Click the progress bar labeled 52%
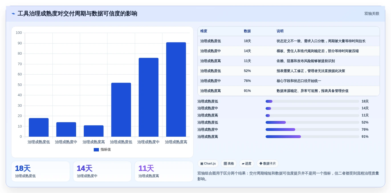This screenshot has height=193, width=391. click(312, 122)
